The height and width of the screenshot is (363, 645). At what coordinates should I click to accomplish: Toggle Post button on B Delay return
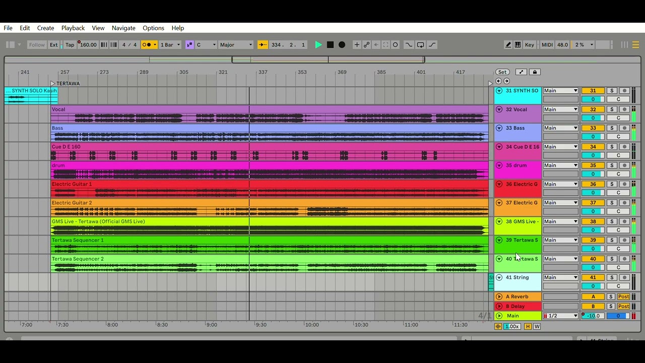pos(624,306)
